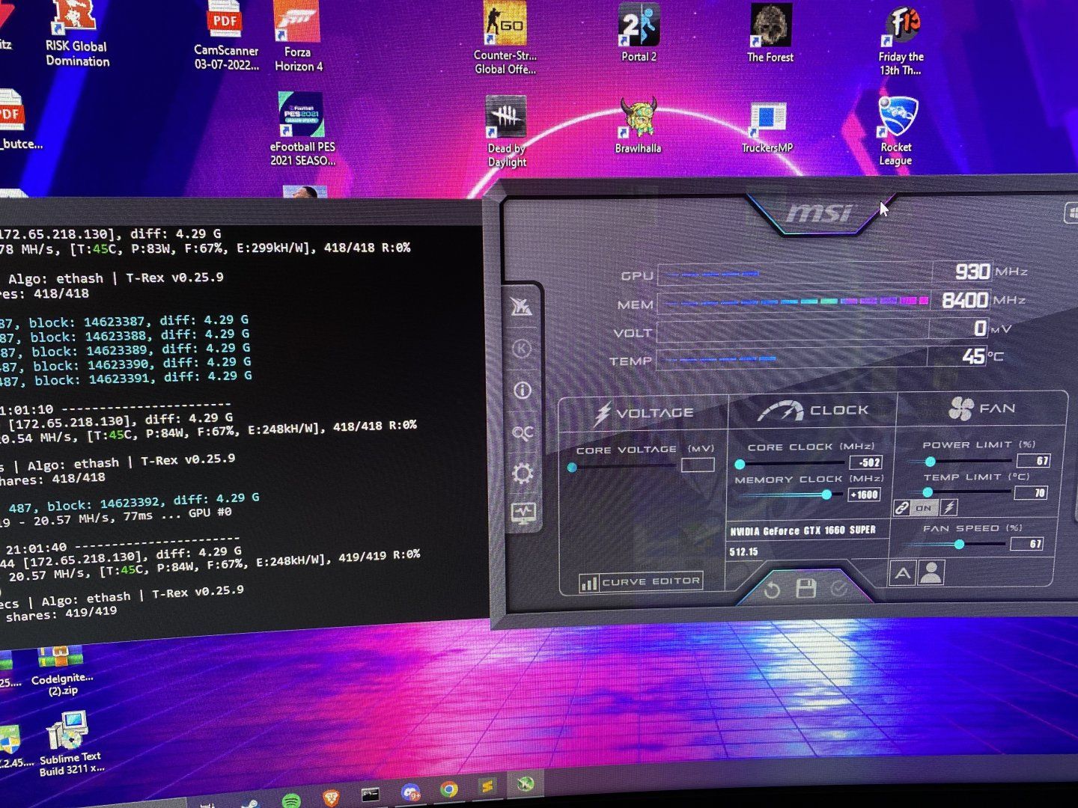Select the Dead by Daylight shortcut
This screenshot has height=808, width=1078.
coord(507,132)
